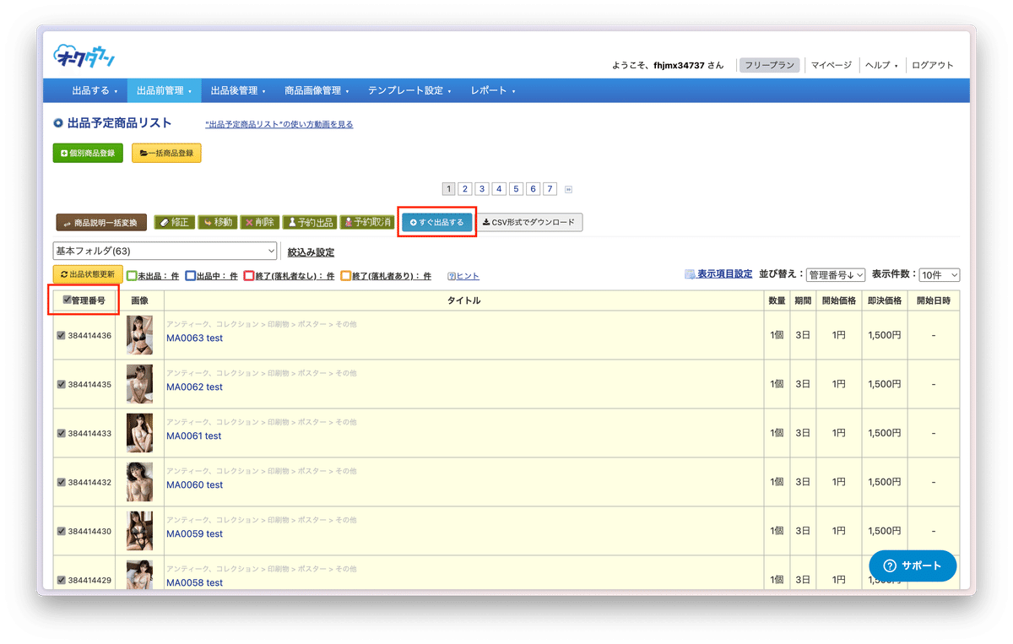The image size is (1013, 644).
Task: Click the 移動 move button
Action: click(217, 223)
